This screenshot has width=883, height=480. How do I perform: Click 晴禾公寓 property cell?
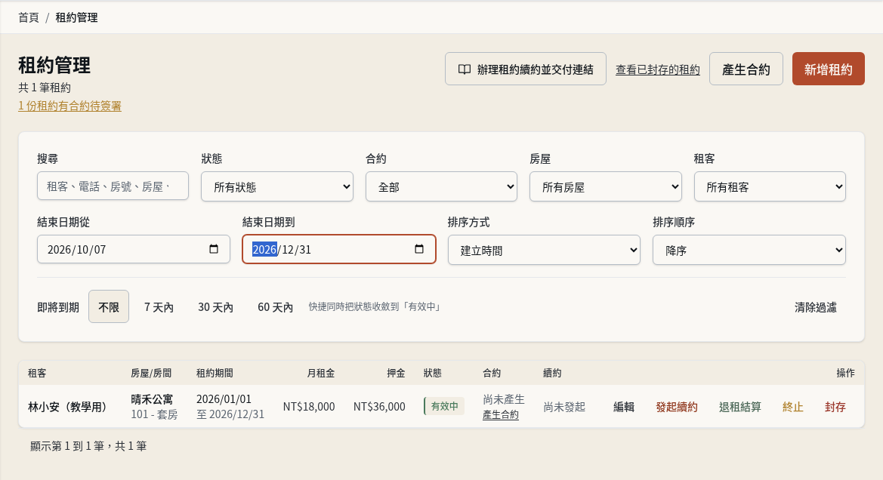pos(152,399)
